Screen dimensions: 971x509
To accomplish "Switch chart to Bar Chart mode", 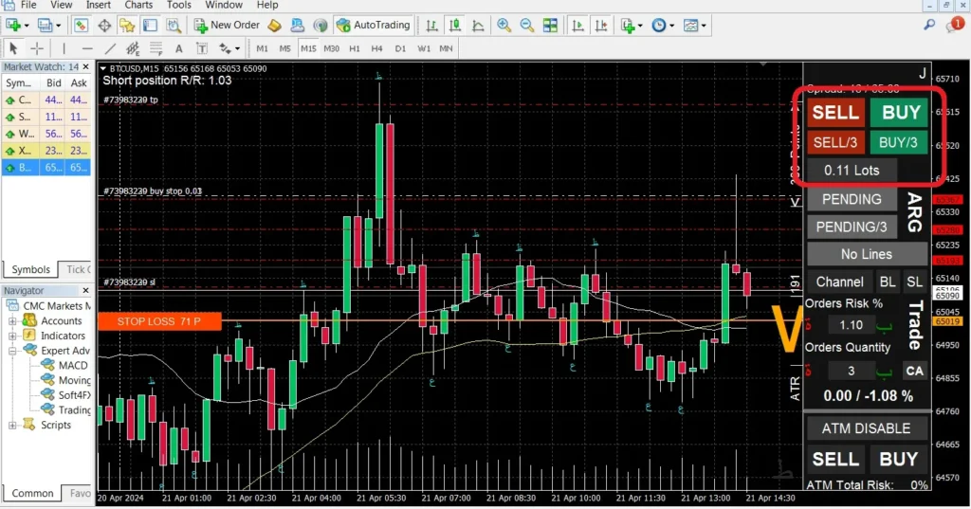I will click(431, 26).
